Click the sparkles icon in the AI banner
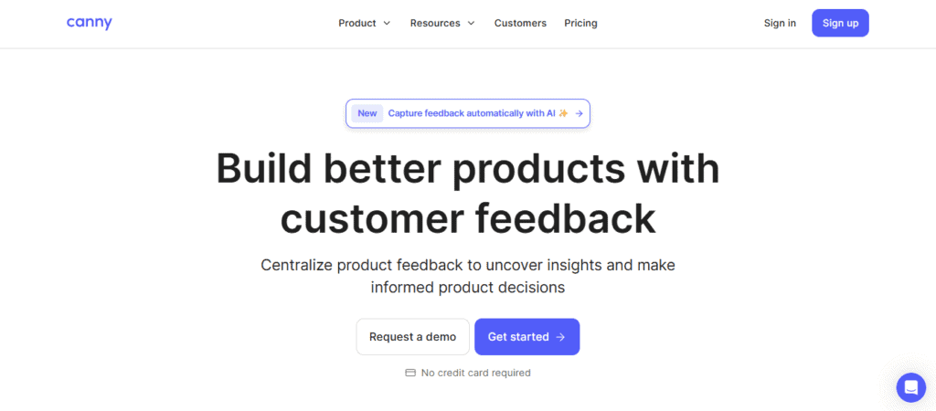Image resolution: width=936 pixels, height=411 pixels. pyautogui.click(x=563, y=113)
